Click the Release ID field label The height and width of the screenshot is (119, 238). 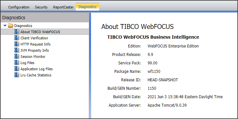coord(131,80)
